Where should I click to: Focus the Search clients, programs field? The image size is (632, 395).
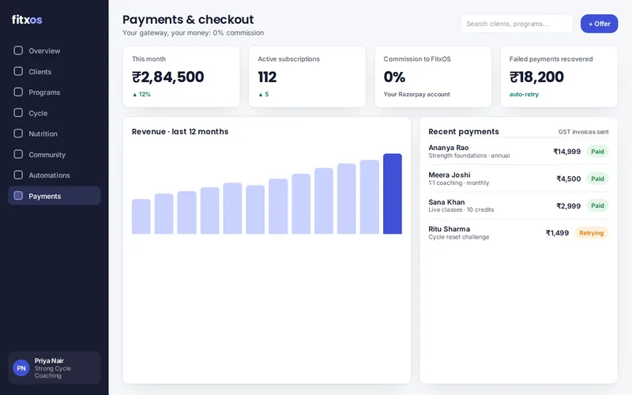[517, 24]
